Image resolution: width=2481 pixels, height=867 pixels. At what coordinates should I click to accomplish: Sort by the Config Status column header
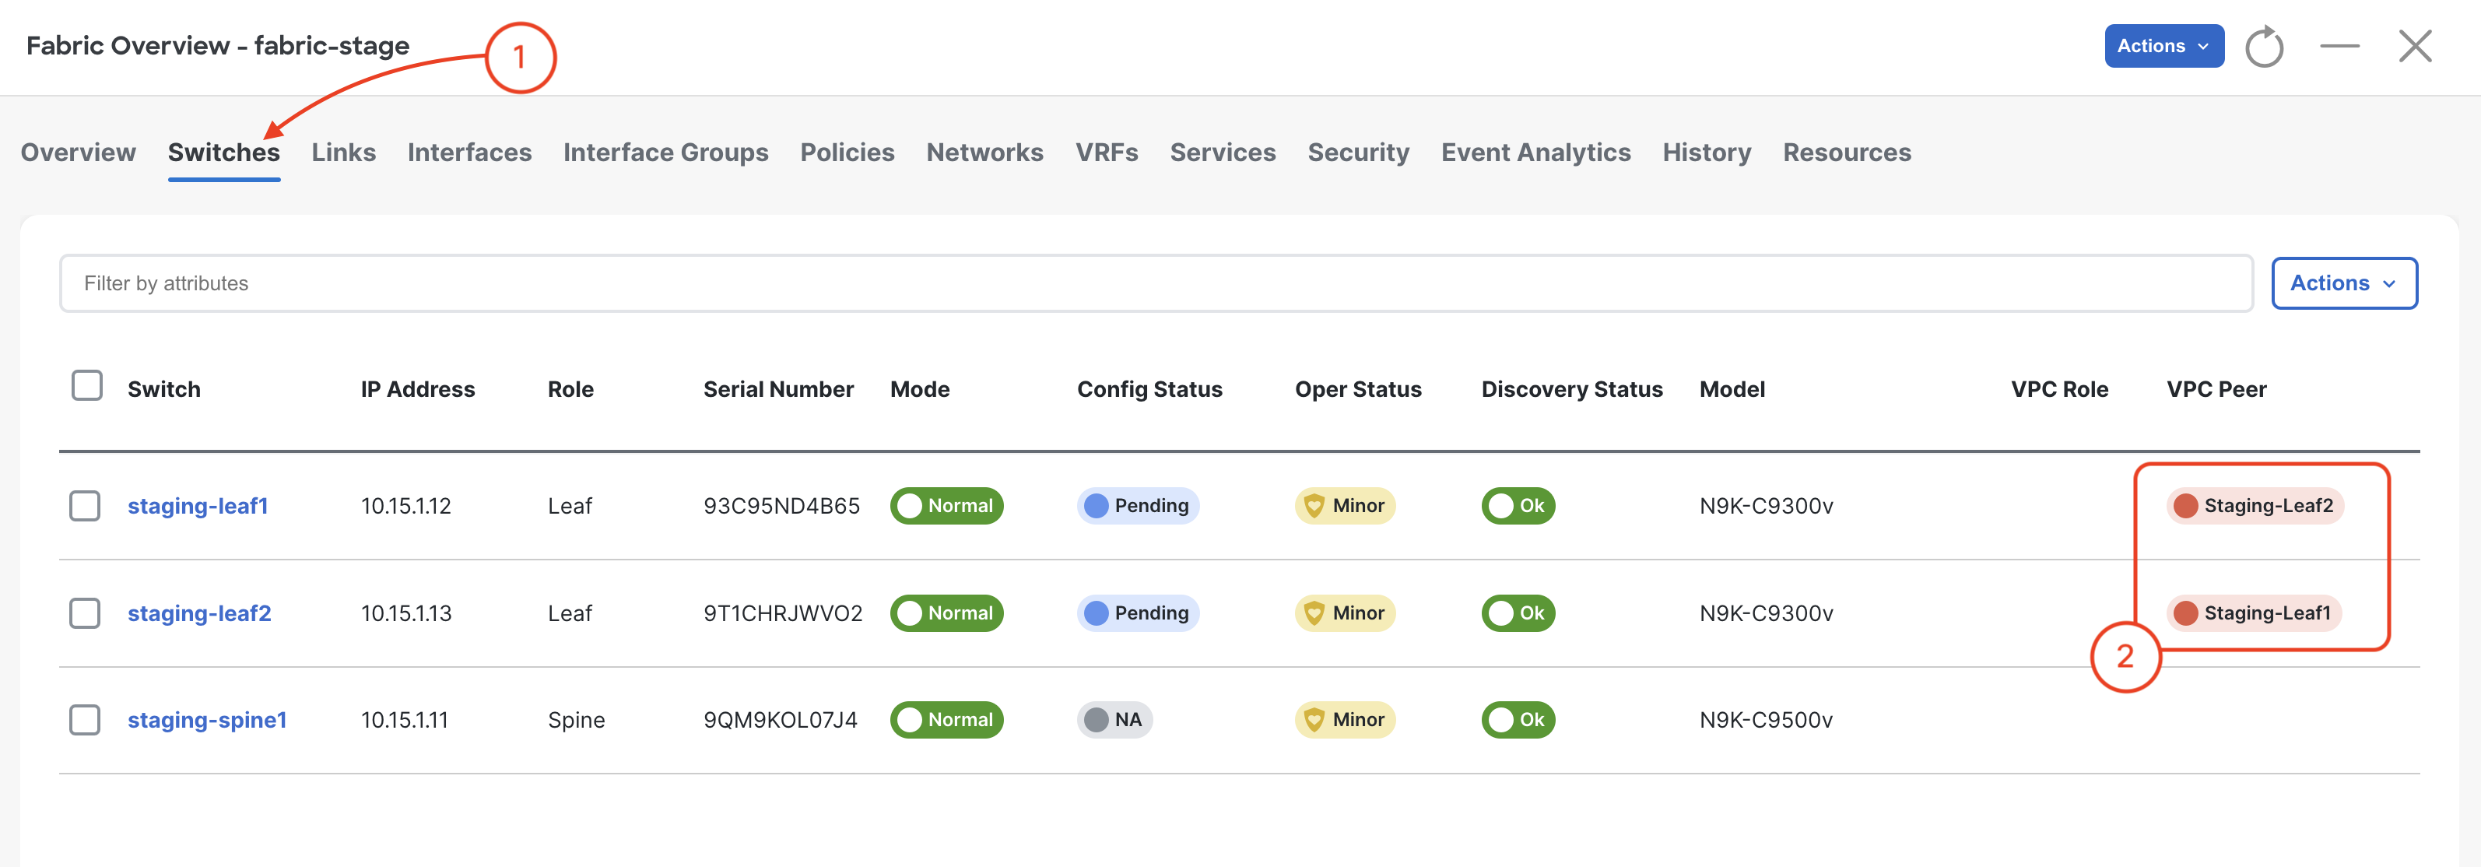[1149, 389]
